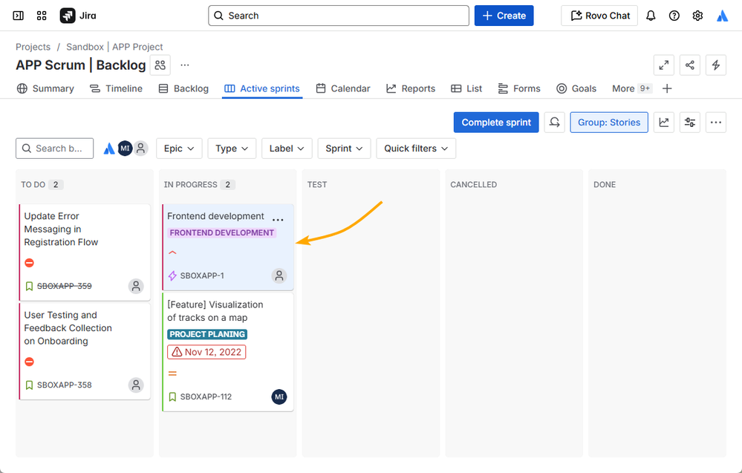
Task: Open Sandbox | APP Project breadcrumb
Action: (x=114, y=47)
